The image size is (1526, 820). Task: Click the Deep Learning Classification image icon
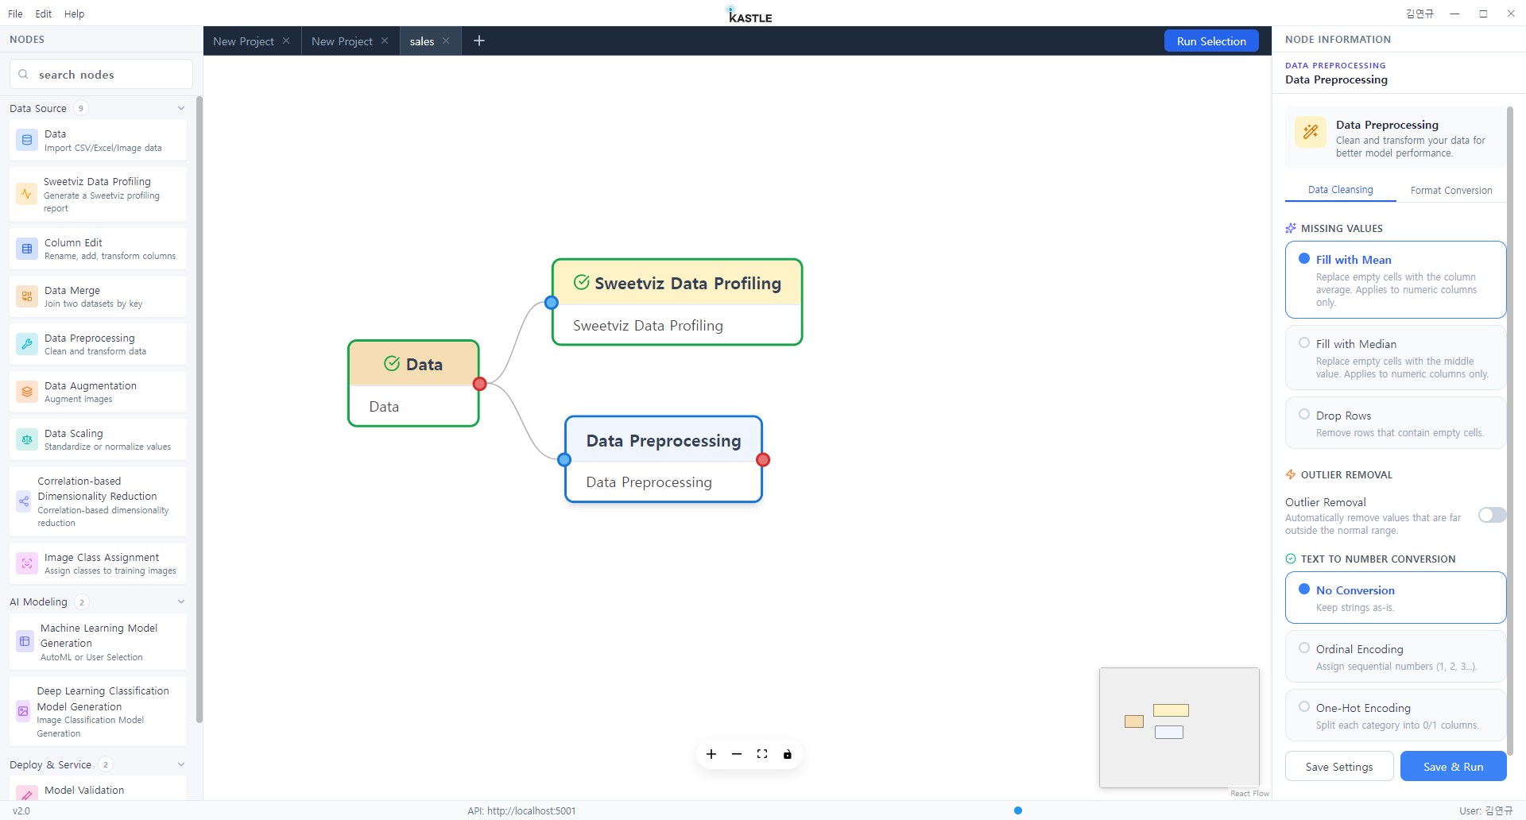(x=24, y=711)
